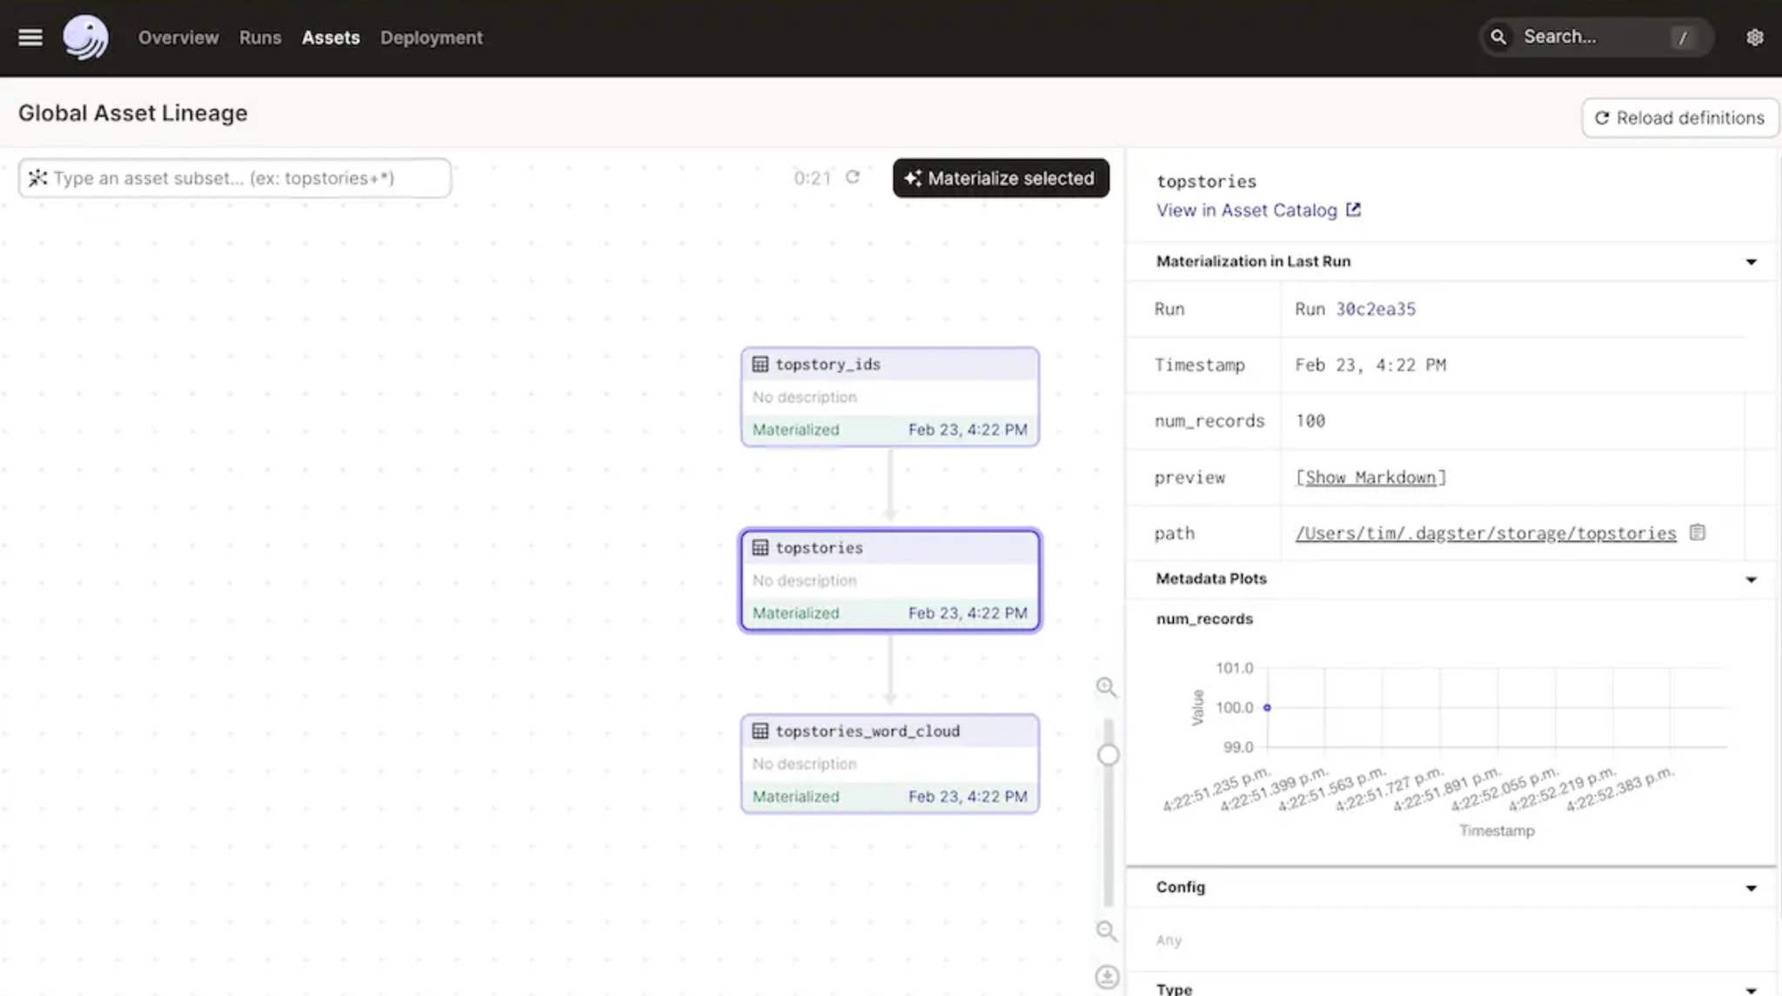Focus the asset subset input field
Screen dimensions: 1782x996
[x=235, y=178]
